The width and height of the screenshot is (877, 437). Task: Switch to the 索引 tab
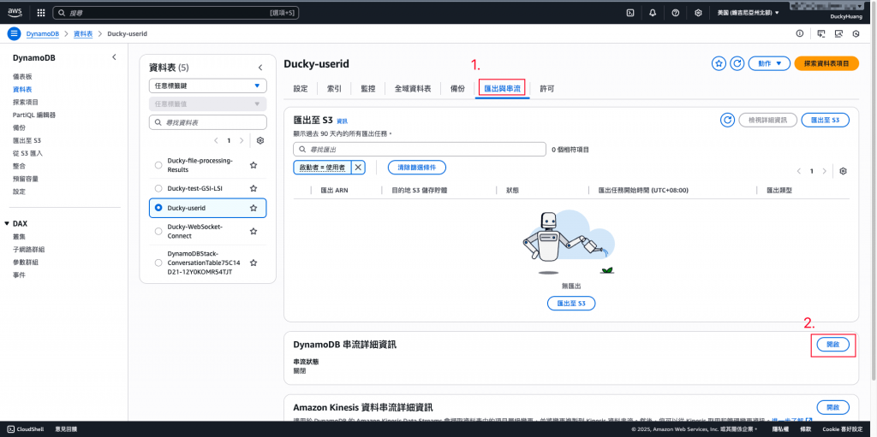tap(335, 89)
